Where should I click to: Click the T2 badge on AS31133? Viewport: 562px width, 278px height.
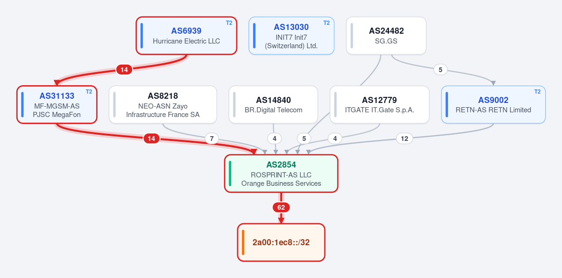(89, 92)
